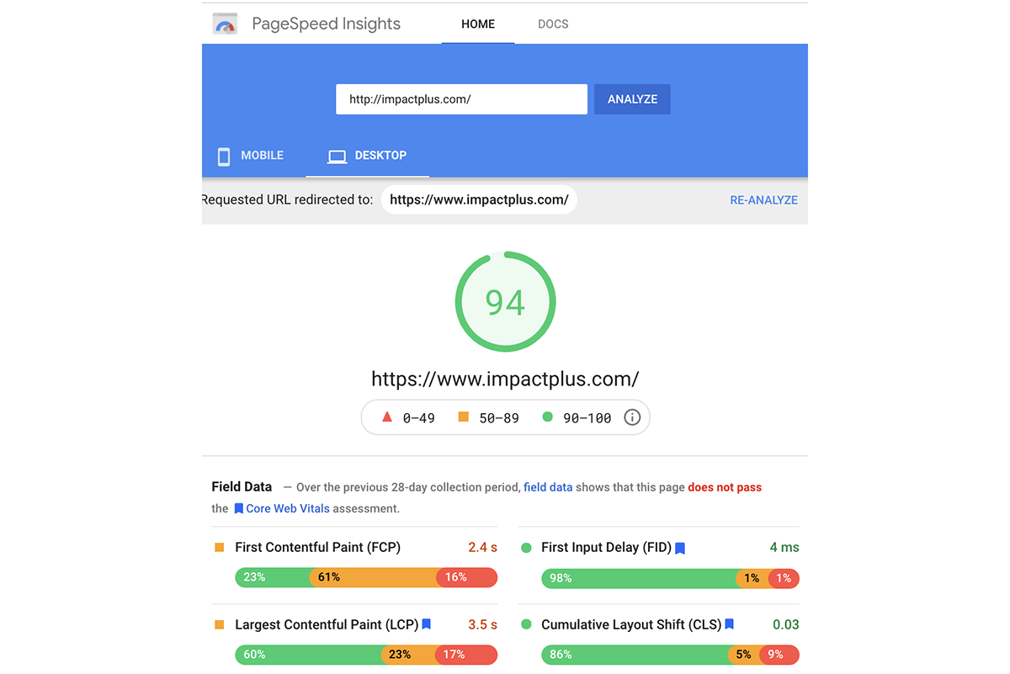This screenshot has width=1010, height=674.
Task: Click the FCP red 16% bar segment
Action: [x=466, y=577]
